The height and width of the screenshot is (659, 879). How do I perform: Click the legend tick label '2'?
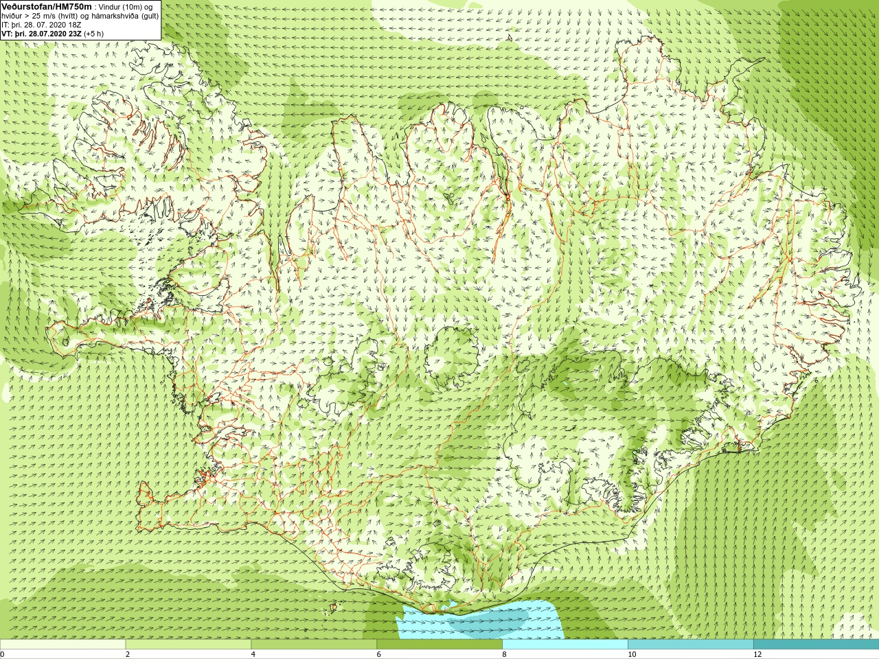click(x=128, y=654)
